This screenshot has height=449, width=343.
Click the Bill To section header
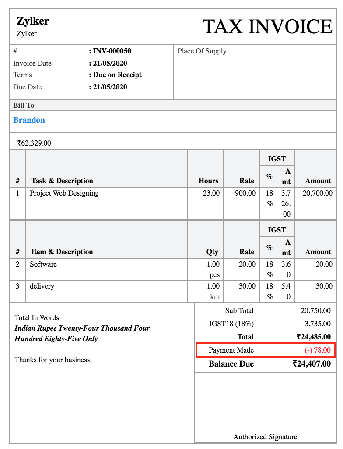click(24, 106)
